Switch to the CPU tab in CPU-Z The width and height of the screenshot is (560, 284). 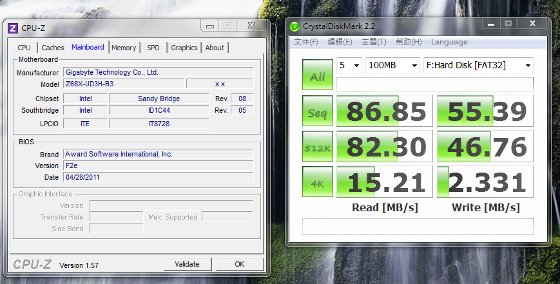pyautogui.click(x=24, y=48)
